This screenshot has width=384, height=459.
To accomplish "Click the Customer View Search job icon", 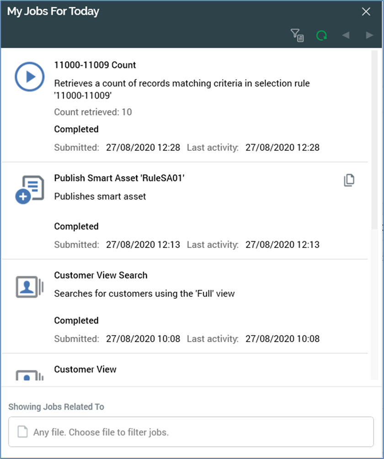I will tap(29, 286).
